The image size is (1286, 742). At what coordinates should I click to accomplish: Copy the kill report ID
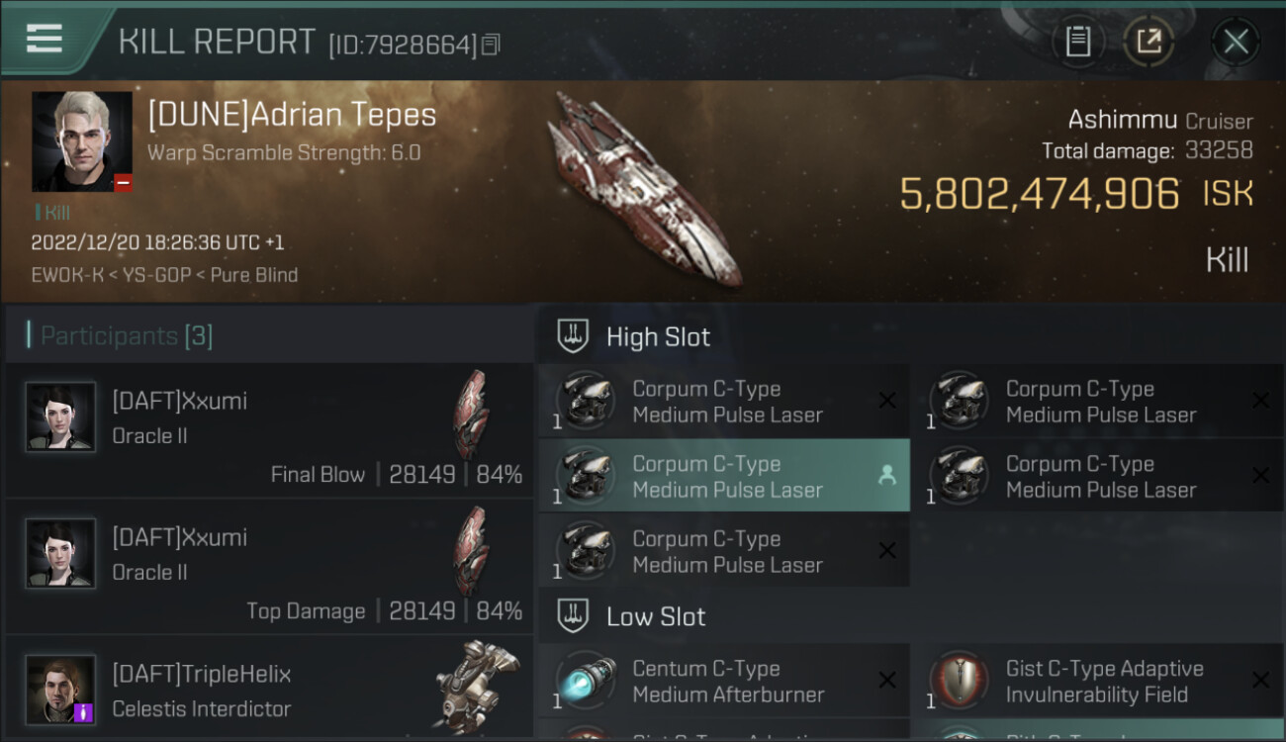pos(492,45)
